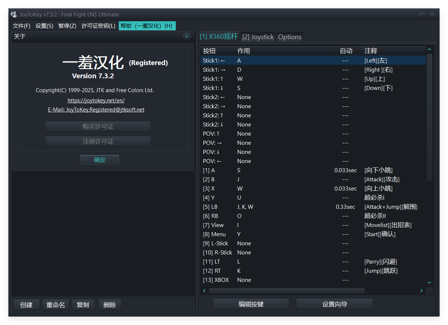
Task: Switch to the [2] Joystick tab
Action: click(x=258, y=37)
